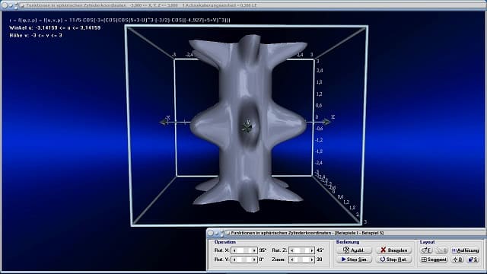Click the Winkel u range text

click(55, 28)
